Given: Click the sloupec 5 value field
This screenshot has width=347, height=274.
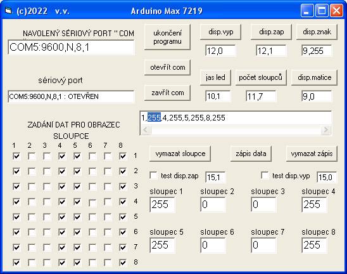Looking at the screenshot, I should tap(162, 245).
